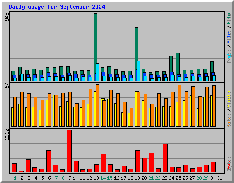The image size is (234, 183).
Task: Click the green day label 28
Action: (199, 178)
